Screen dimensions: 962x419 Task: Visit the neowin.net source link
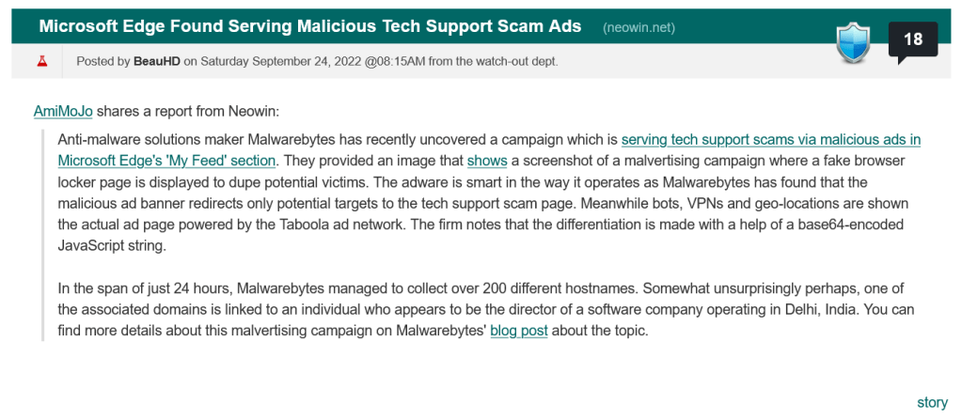click(x=639, y=27)
